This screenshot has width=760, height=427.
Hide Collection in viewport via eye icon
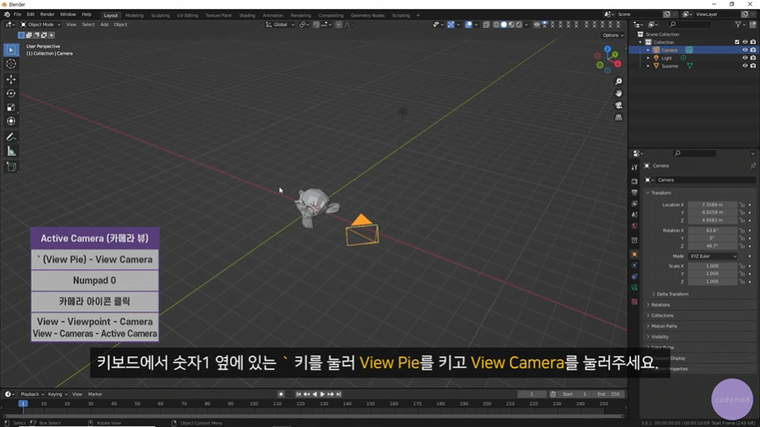pos(745,42)
